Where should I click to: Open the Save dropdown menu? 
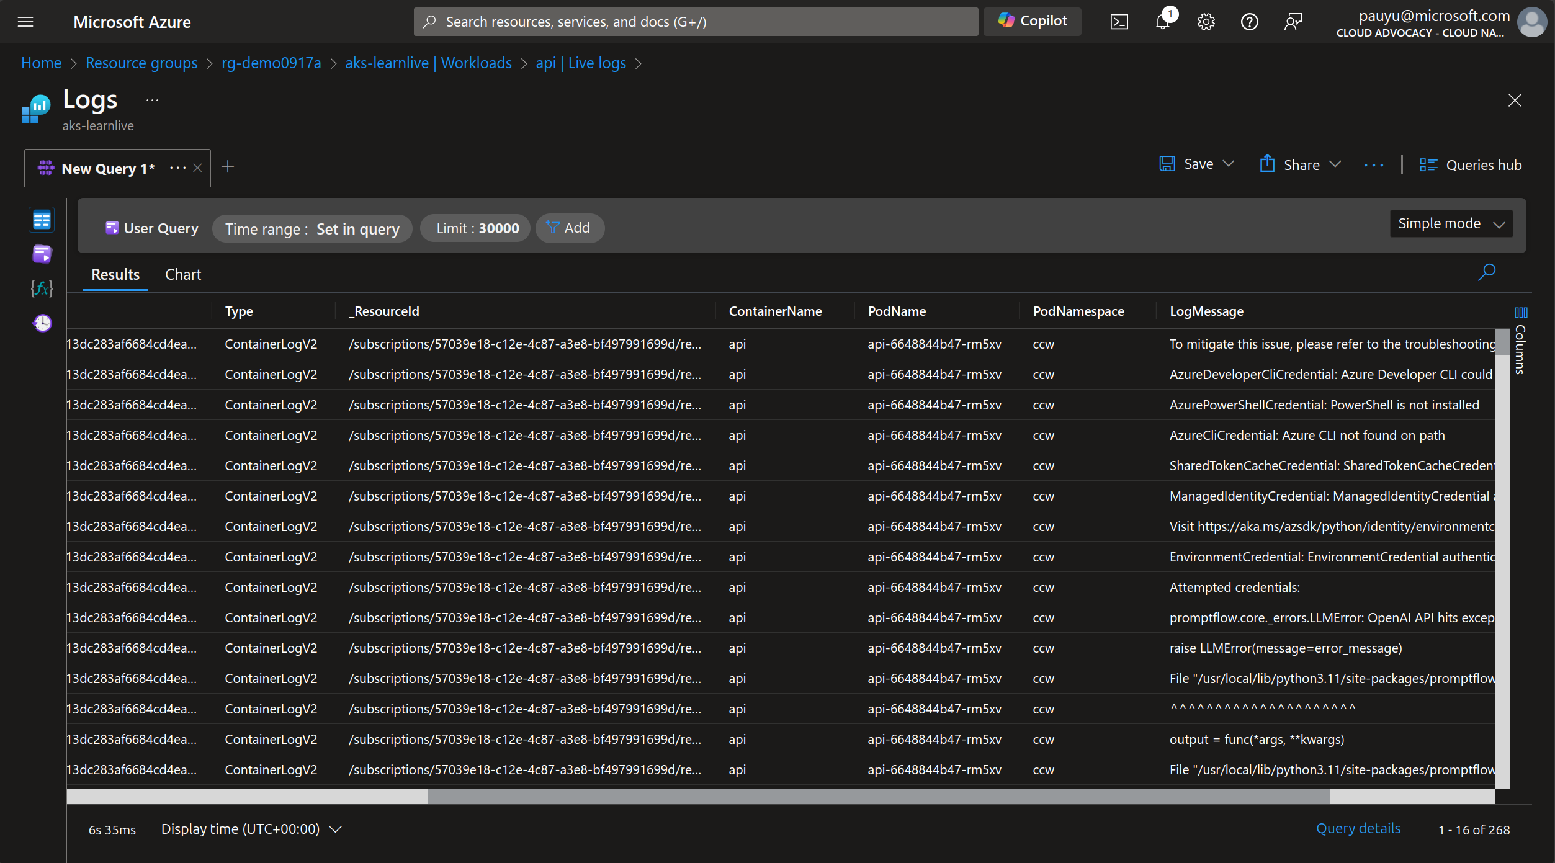[1227, 164]
